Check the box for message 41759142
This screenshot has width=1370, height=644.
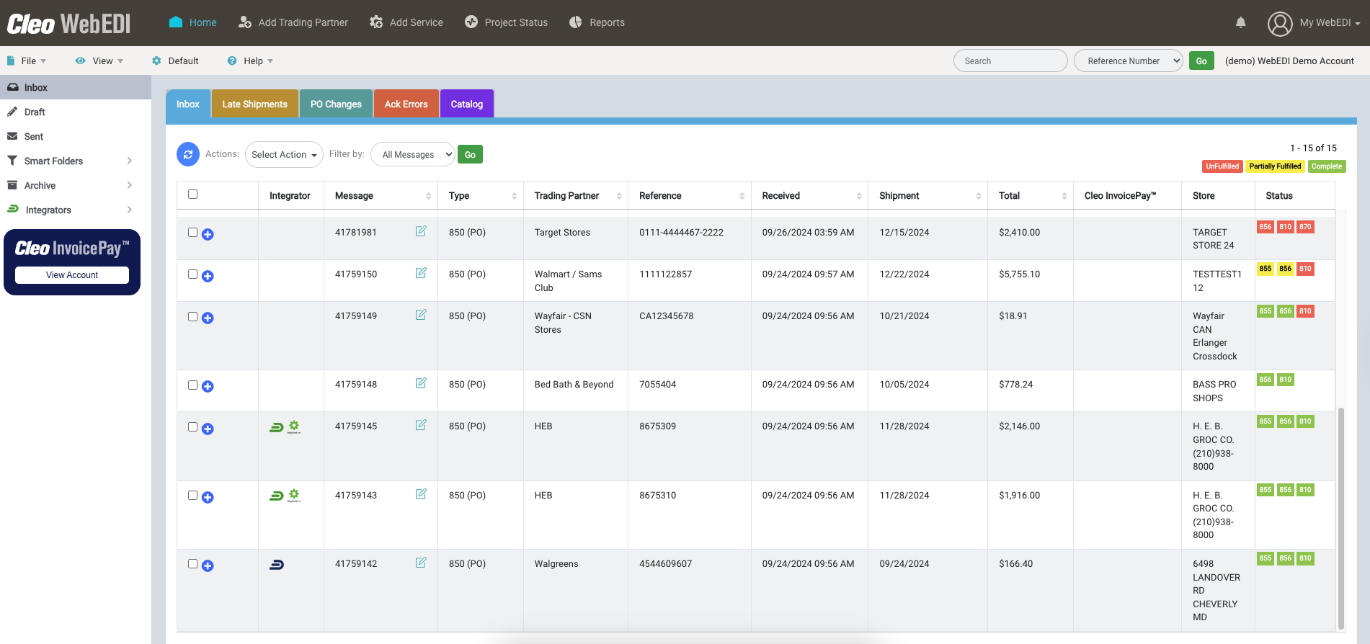(192, 563)
